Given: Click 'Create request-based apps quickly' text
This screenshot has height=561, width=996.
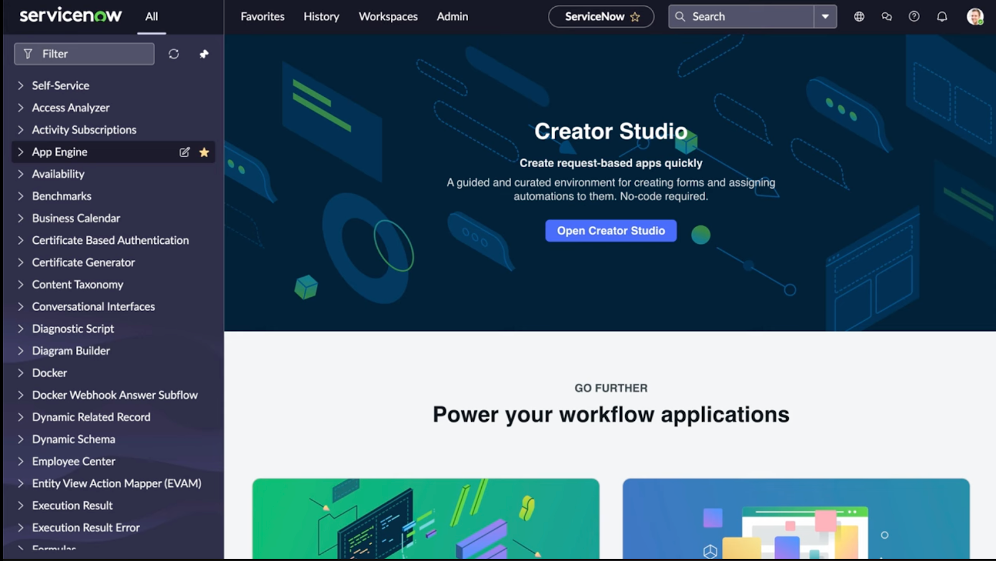Looking at the screenshot, I should [x=611, y=163].
